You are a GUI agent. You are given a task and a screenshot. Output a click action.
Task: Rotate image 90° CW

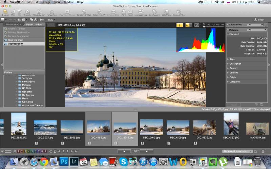pos(99,13)
